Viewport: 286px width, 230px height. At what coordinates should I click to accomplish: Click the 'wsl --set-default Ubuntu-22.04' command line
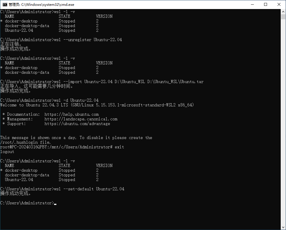(62, 189)
